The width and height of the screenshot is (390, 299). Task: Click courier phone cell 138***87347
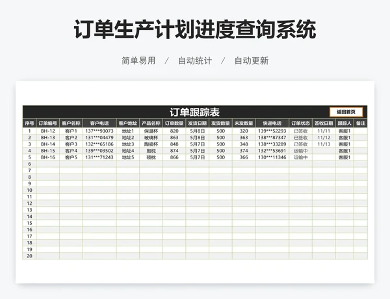pyautogui.click(x=272, y=138)
